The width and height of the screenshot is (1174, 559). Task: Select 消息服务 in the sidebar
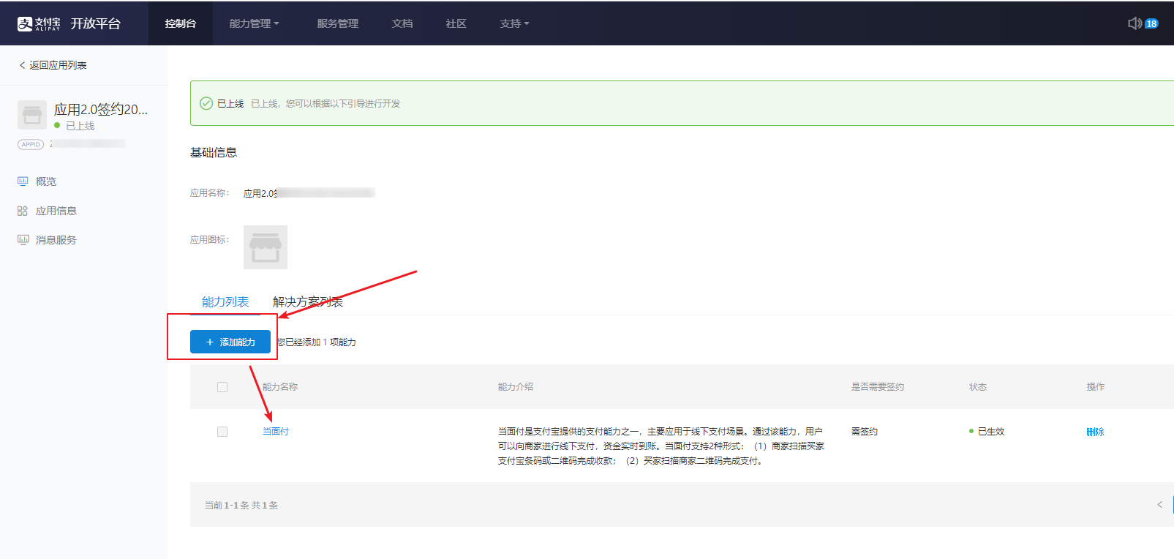[x=56, y=240]
